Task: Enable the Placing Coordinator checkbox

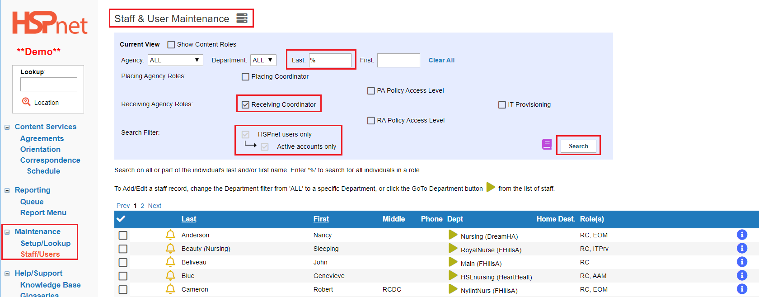Action: [245, 77]
